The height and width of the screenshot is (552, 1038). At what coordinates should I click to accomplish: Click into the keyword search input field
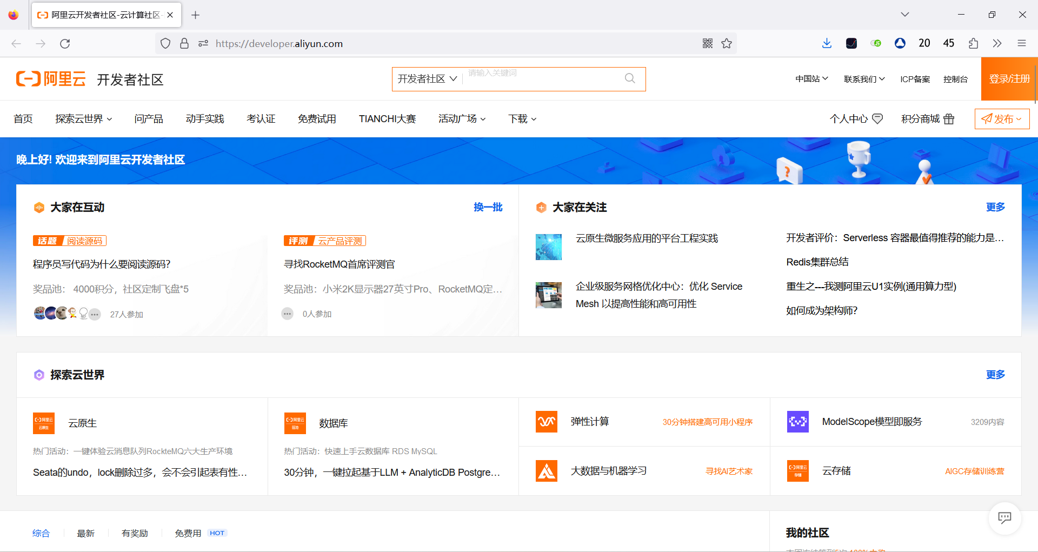(x=541, y=79)
